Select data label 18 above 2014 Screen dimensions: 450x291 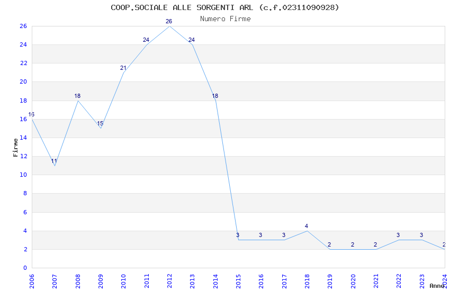coord(215,96)
